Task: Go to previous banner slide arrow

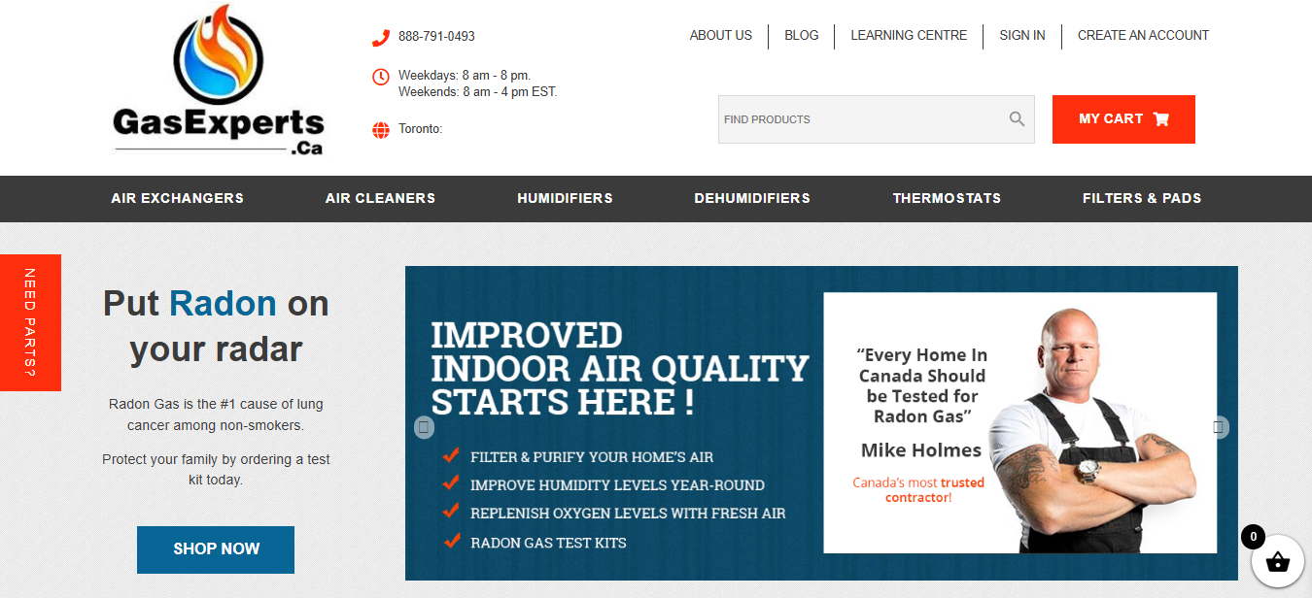Action: click(x=424, y=427)
